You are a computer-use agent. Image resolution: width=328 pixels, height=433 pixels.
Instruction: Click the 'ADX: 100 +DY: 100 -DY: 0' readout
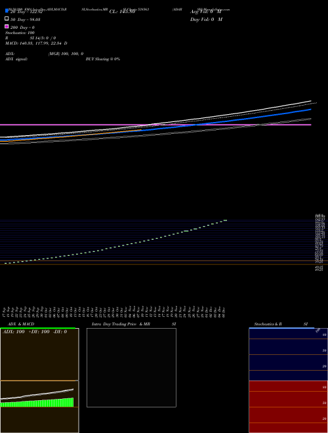[35, 332]
